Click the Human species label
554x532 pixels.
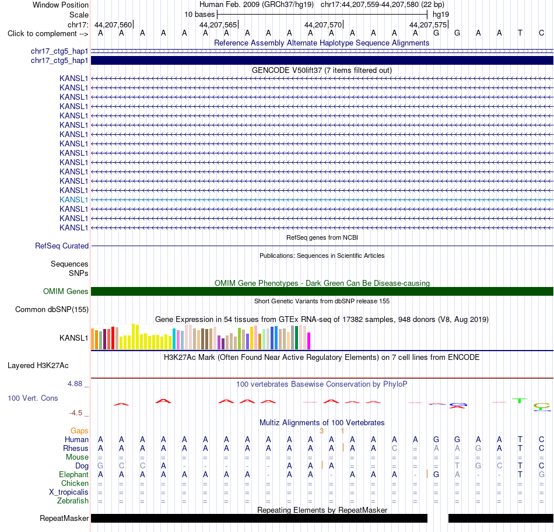pos(76,439)
